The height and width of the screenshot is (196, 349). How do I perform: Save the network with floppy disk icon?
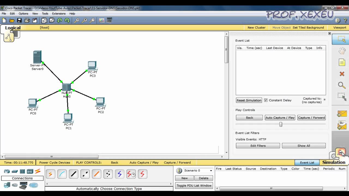tap(19, 20)
